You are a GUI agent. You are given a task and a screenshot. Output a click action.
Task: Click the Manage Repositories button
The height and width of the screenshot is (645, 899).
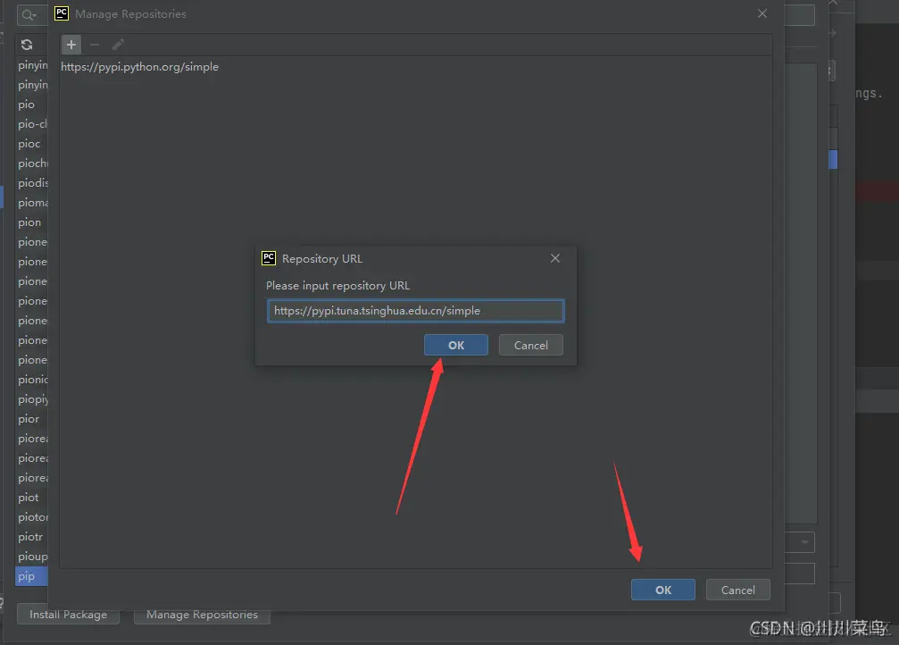202,615
